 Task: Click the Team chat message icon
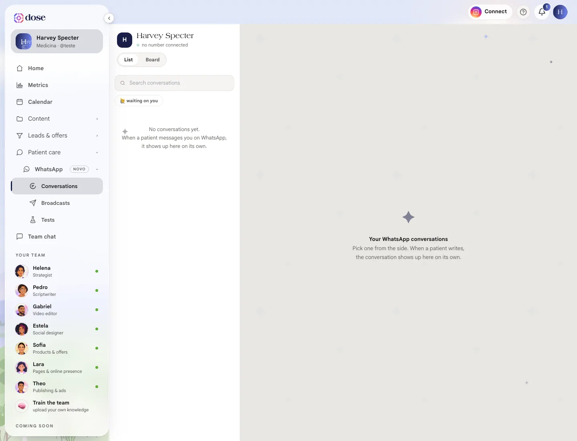point(20,237)
